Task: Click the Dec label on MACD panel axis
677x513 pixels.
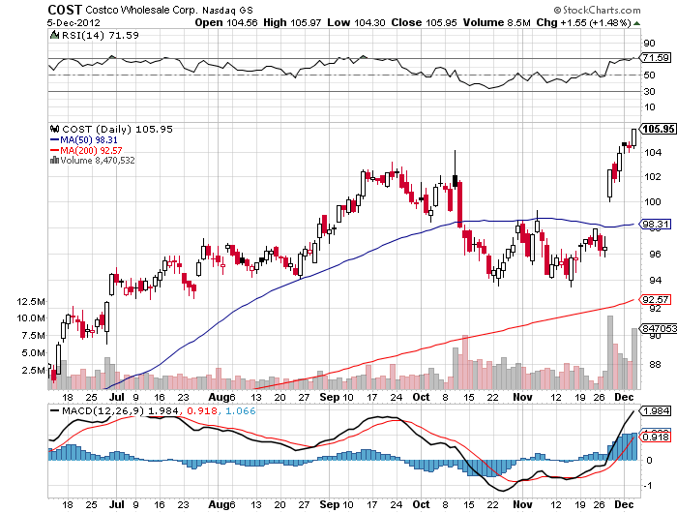Action: coord(625,504)
